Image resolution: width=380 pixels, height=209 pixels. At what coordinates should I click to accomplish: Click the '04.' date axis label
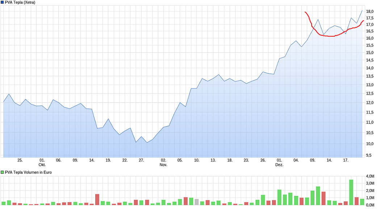pyautogui.click(x=296, y=160)
